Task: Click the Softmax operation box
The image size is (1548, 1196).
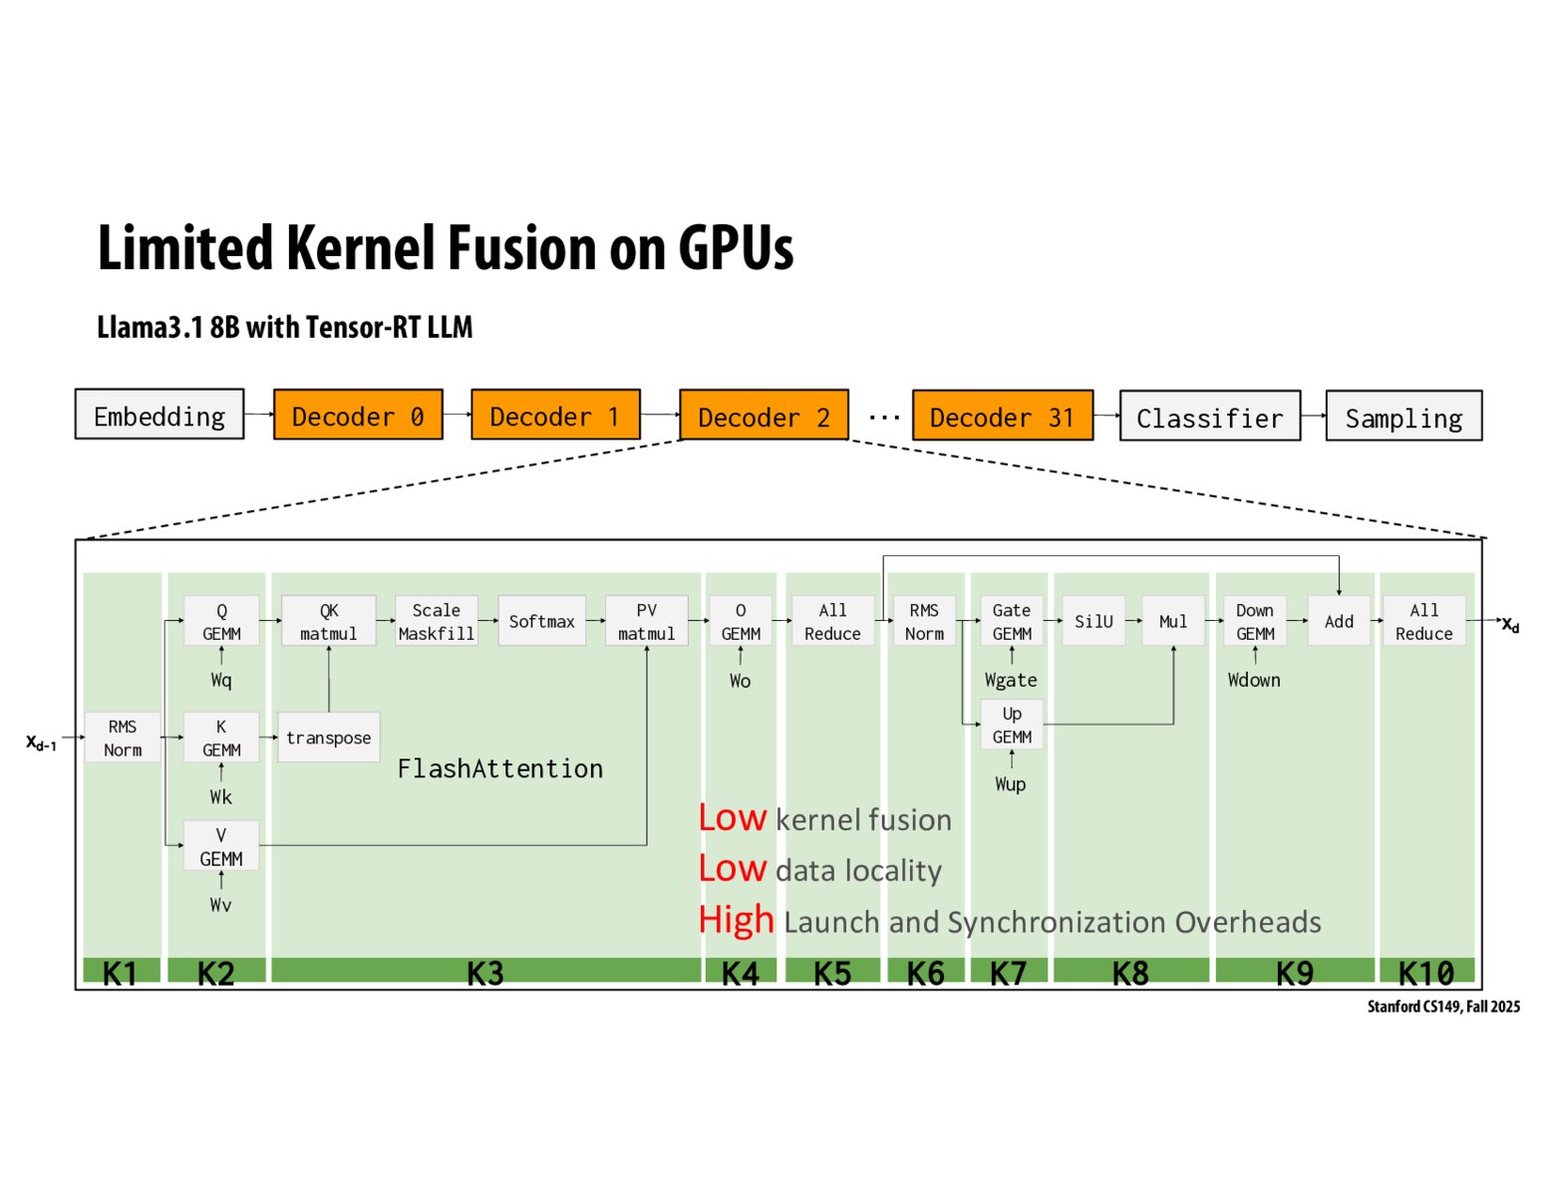Action: click(x=541, y=620)
